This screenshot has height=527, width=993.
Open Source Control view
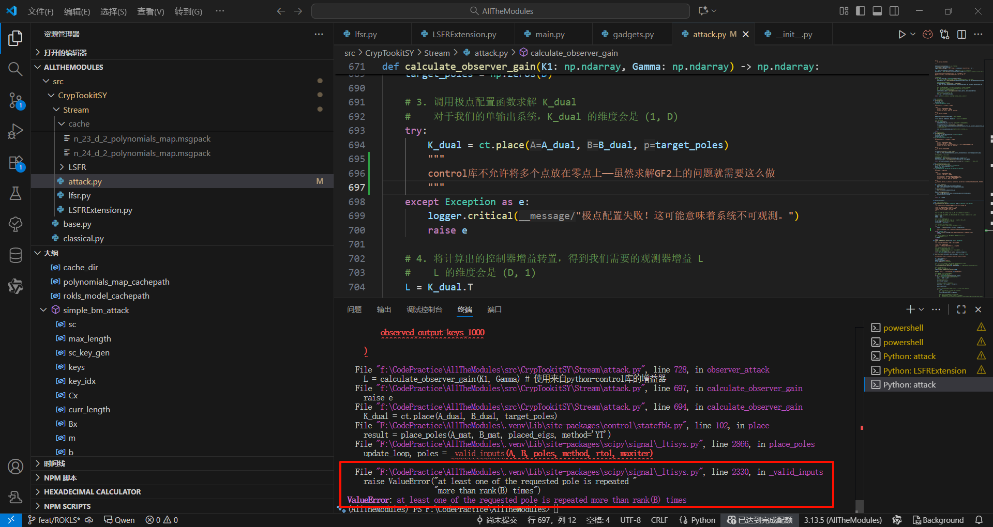[x=16, y=100]
